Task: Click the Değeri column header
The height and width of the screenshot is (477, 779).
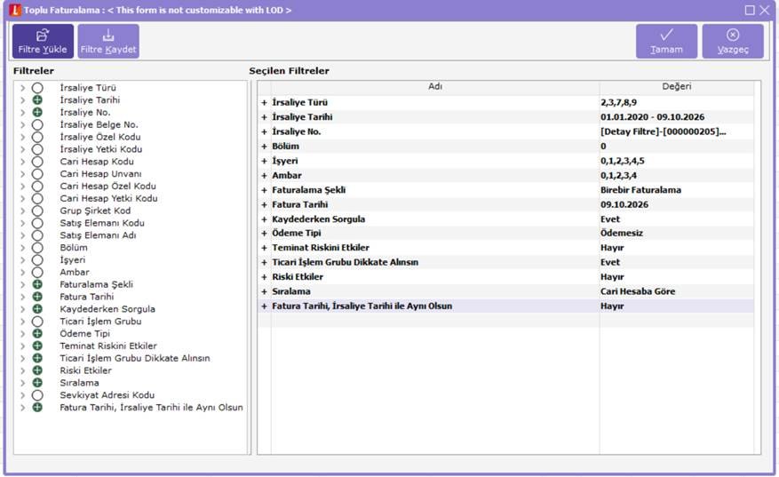Action: tap(676, 87)
